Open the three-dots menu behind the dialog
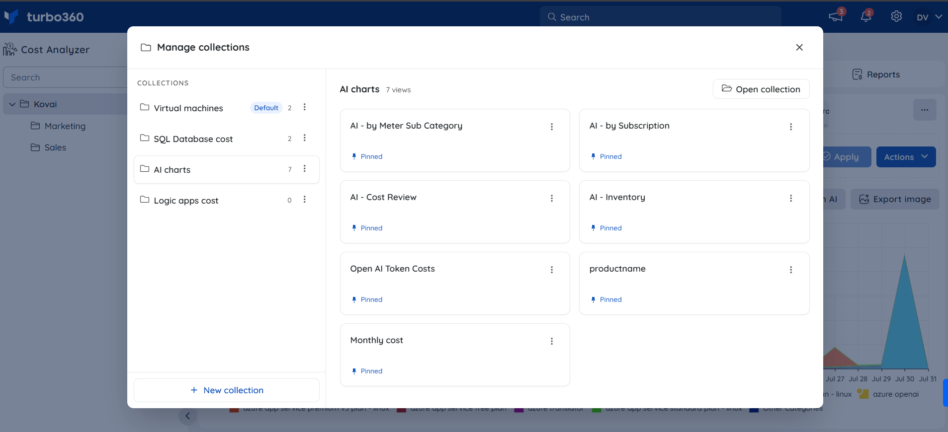The width and height of the screenshot is (948, 432). click(925, 110)
